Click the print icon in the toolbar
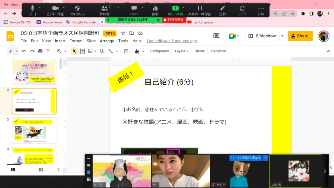334x188 pixels. click(x=40, y=51)
